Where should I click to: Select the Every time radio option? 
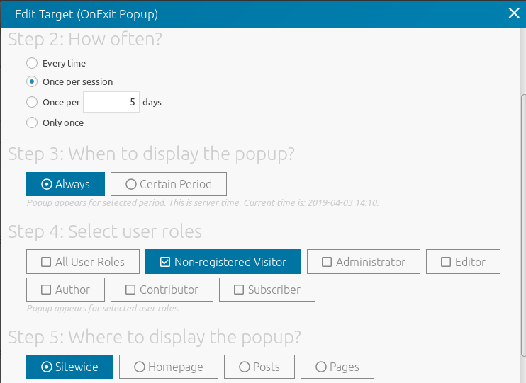coord(32,63)
